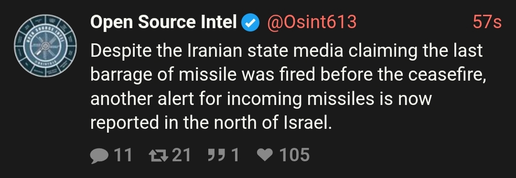The height and width of the screenshot is (178, 516).
Task: Click the blue verified checkmark badge
Action: (250, 23)
